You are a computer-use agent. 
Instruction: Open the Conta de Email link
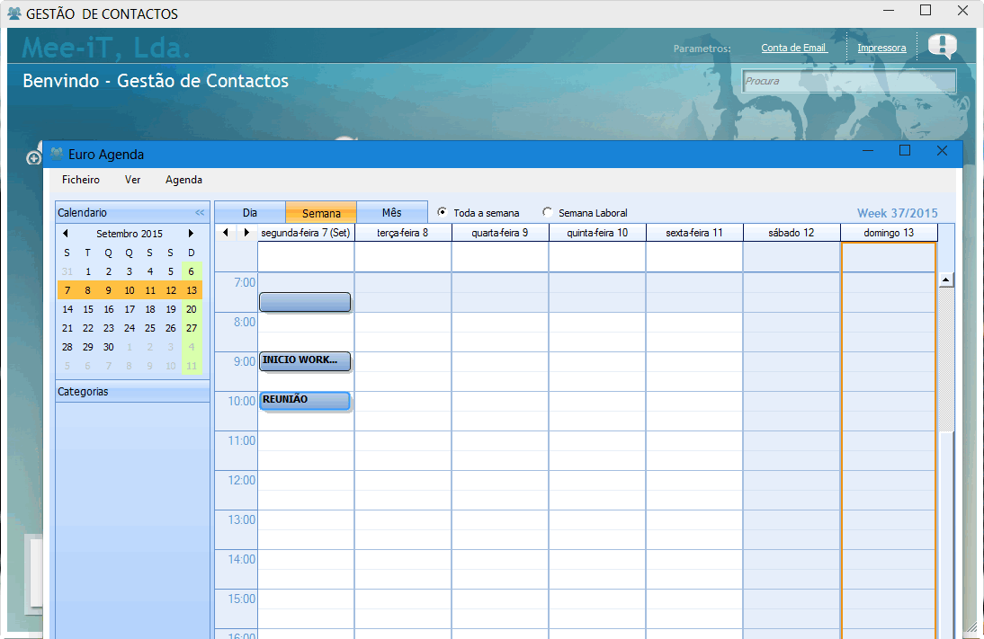[793, 48]
